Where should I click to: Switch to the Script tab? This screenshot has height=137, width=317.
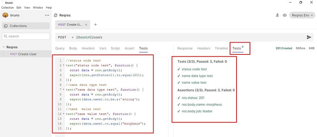115,48
